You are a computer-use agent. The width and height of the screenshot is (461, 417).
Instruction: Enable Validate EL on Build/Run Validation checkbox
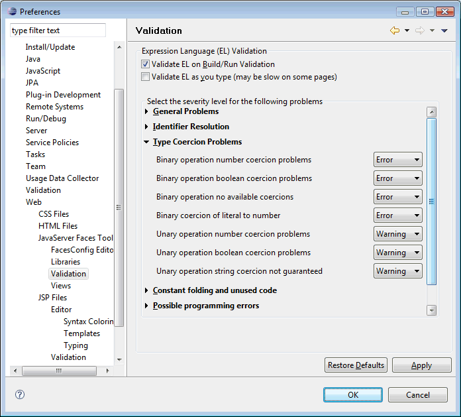(x=145, y=64)
